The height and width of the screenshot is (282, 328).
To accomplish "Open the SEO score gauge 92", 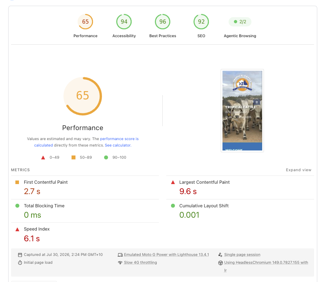I will tap(201, 21).
